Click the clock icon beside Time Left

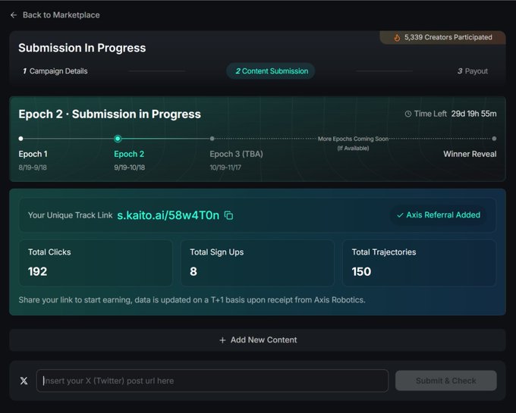click(407, 114)
